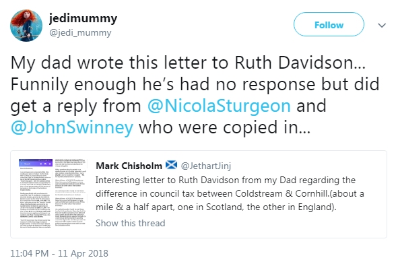This screenshot has height=264, width=398.
Task: Follow the jedimummy account
Action: 329,25
